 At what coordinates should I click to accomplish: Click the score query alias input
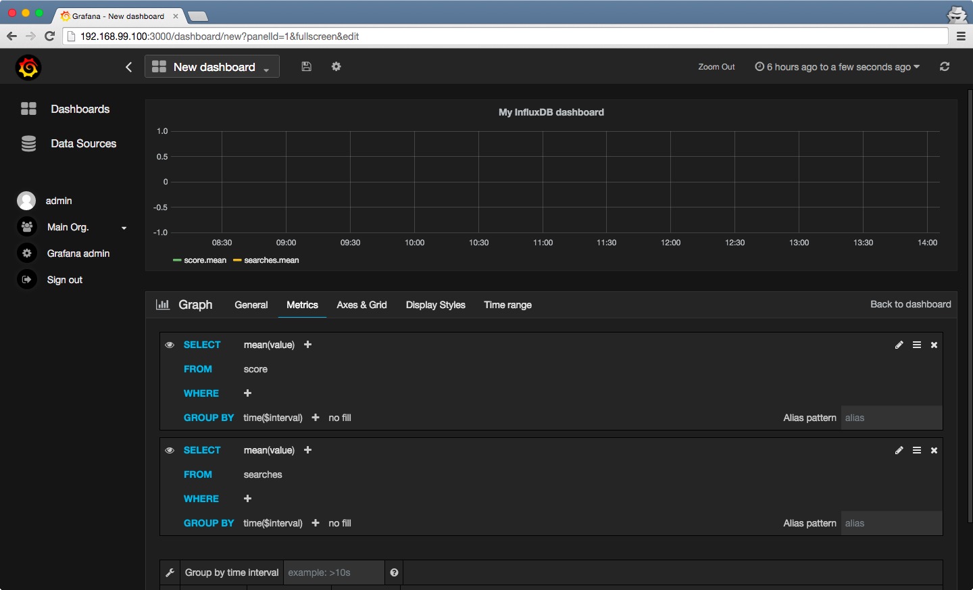pos(891,418)
